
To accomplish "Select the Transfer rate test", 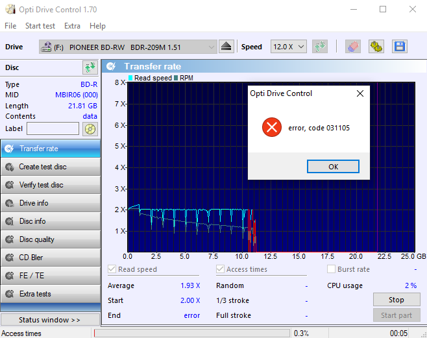I will click(x=51, y=149).
